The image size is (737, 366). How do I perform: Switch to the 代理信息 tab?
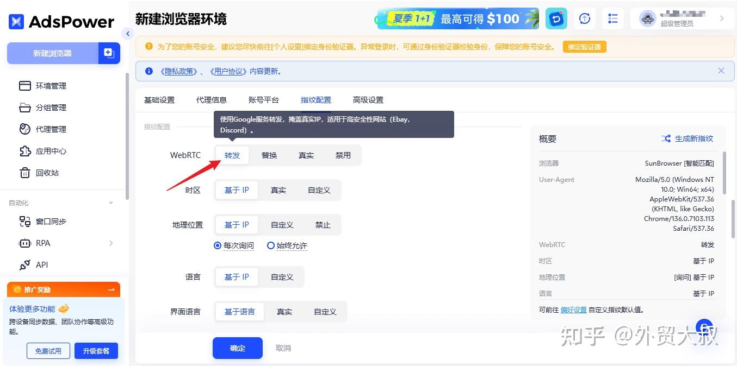point(212,99)
